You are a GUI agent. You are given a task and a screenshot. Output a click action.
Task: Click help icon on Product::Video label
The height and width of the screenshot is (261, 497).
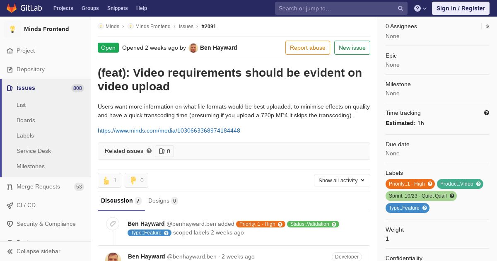[x=478, y=184]
